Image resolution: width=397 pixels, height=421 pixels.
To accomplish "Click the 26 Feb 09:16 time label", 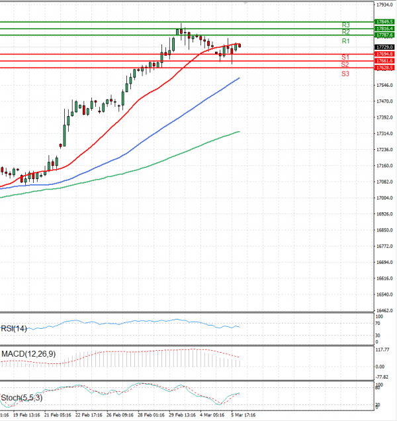I will coord(120,415).
